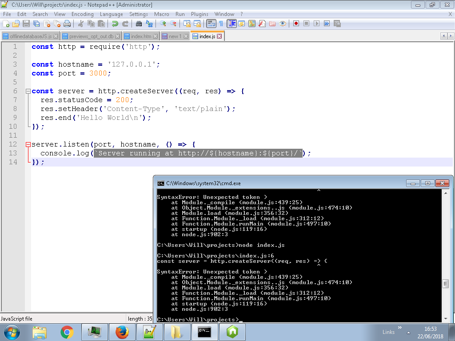The height and width of the screenshot is (341, 455).
Task: Open the Macro menu
Action: pos(162,14)
